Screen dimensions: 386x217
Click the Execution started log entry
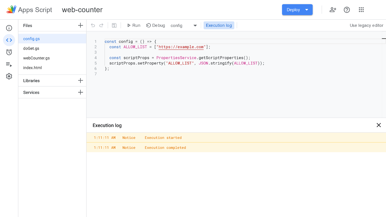pos(236,138)
